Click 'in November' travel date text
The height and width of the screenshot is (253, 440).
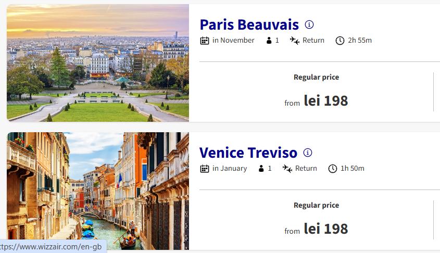pyautogui.click(x=233, y=41)
